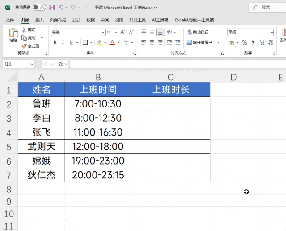Open the Font dialog launcher (字体)
The width and height of the screenshot is (286, 231).
(x=135, y=54)
